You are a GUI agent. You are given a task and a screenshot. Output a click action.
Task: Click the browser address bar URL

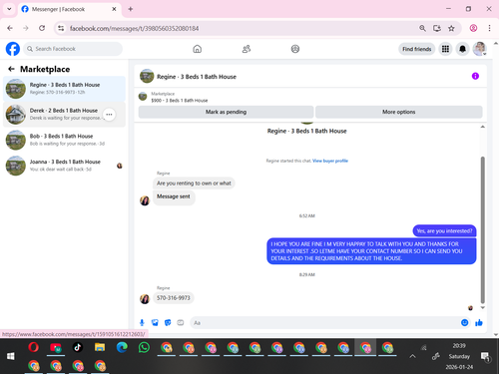(x=134, y=28)
